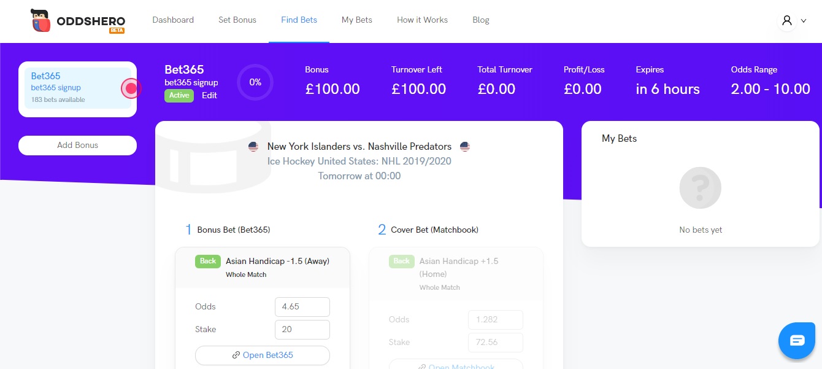This screenshot has height=369, width=822.
Task: Expand the account menu chevron
Action: [804, 21]
